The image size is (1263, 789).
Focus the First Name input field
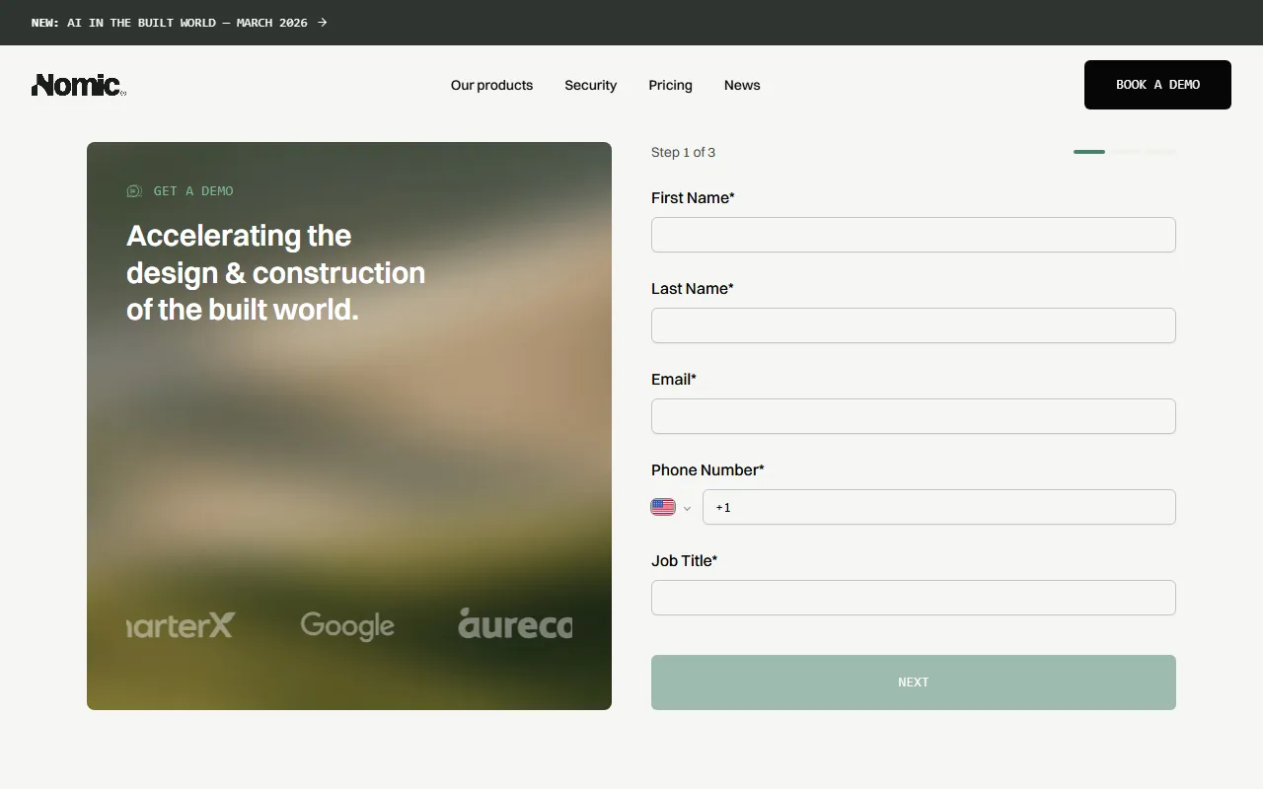pyautogui.click(x=913, y=235)
